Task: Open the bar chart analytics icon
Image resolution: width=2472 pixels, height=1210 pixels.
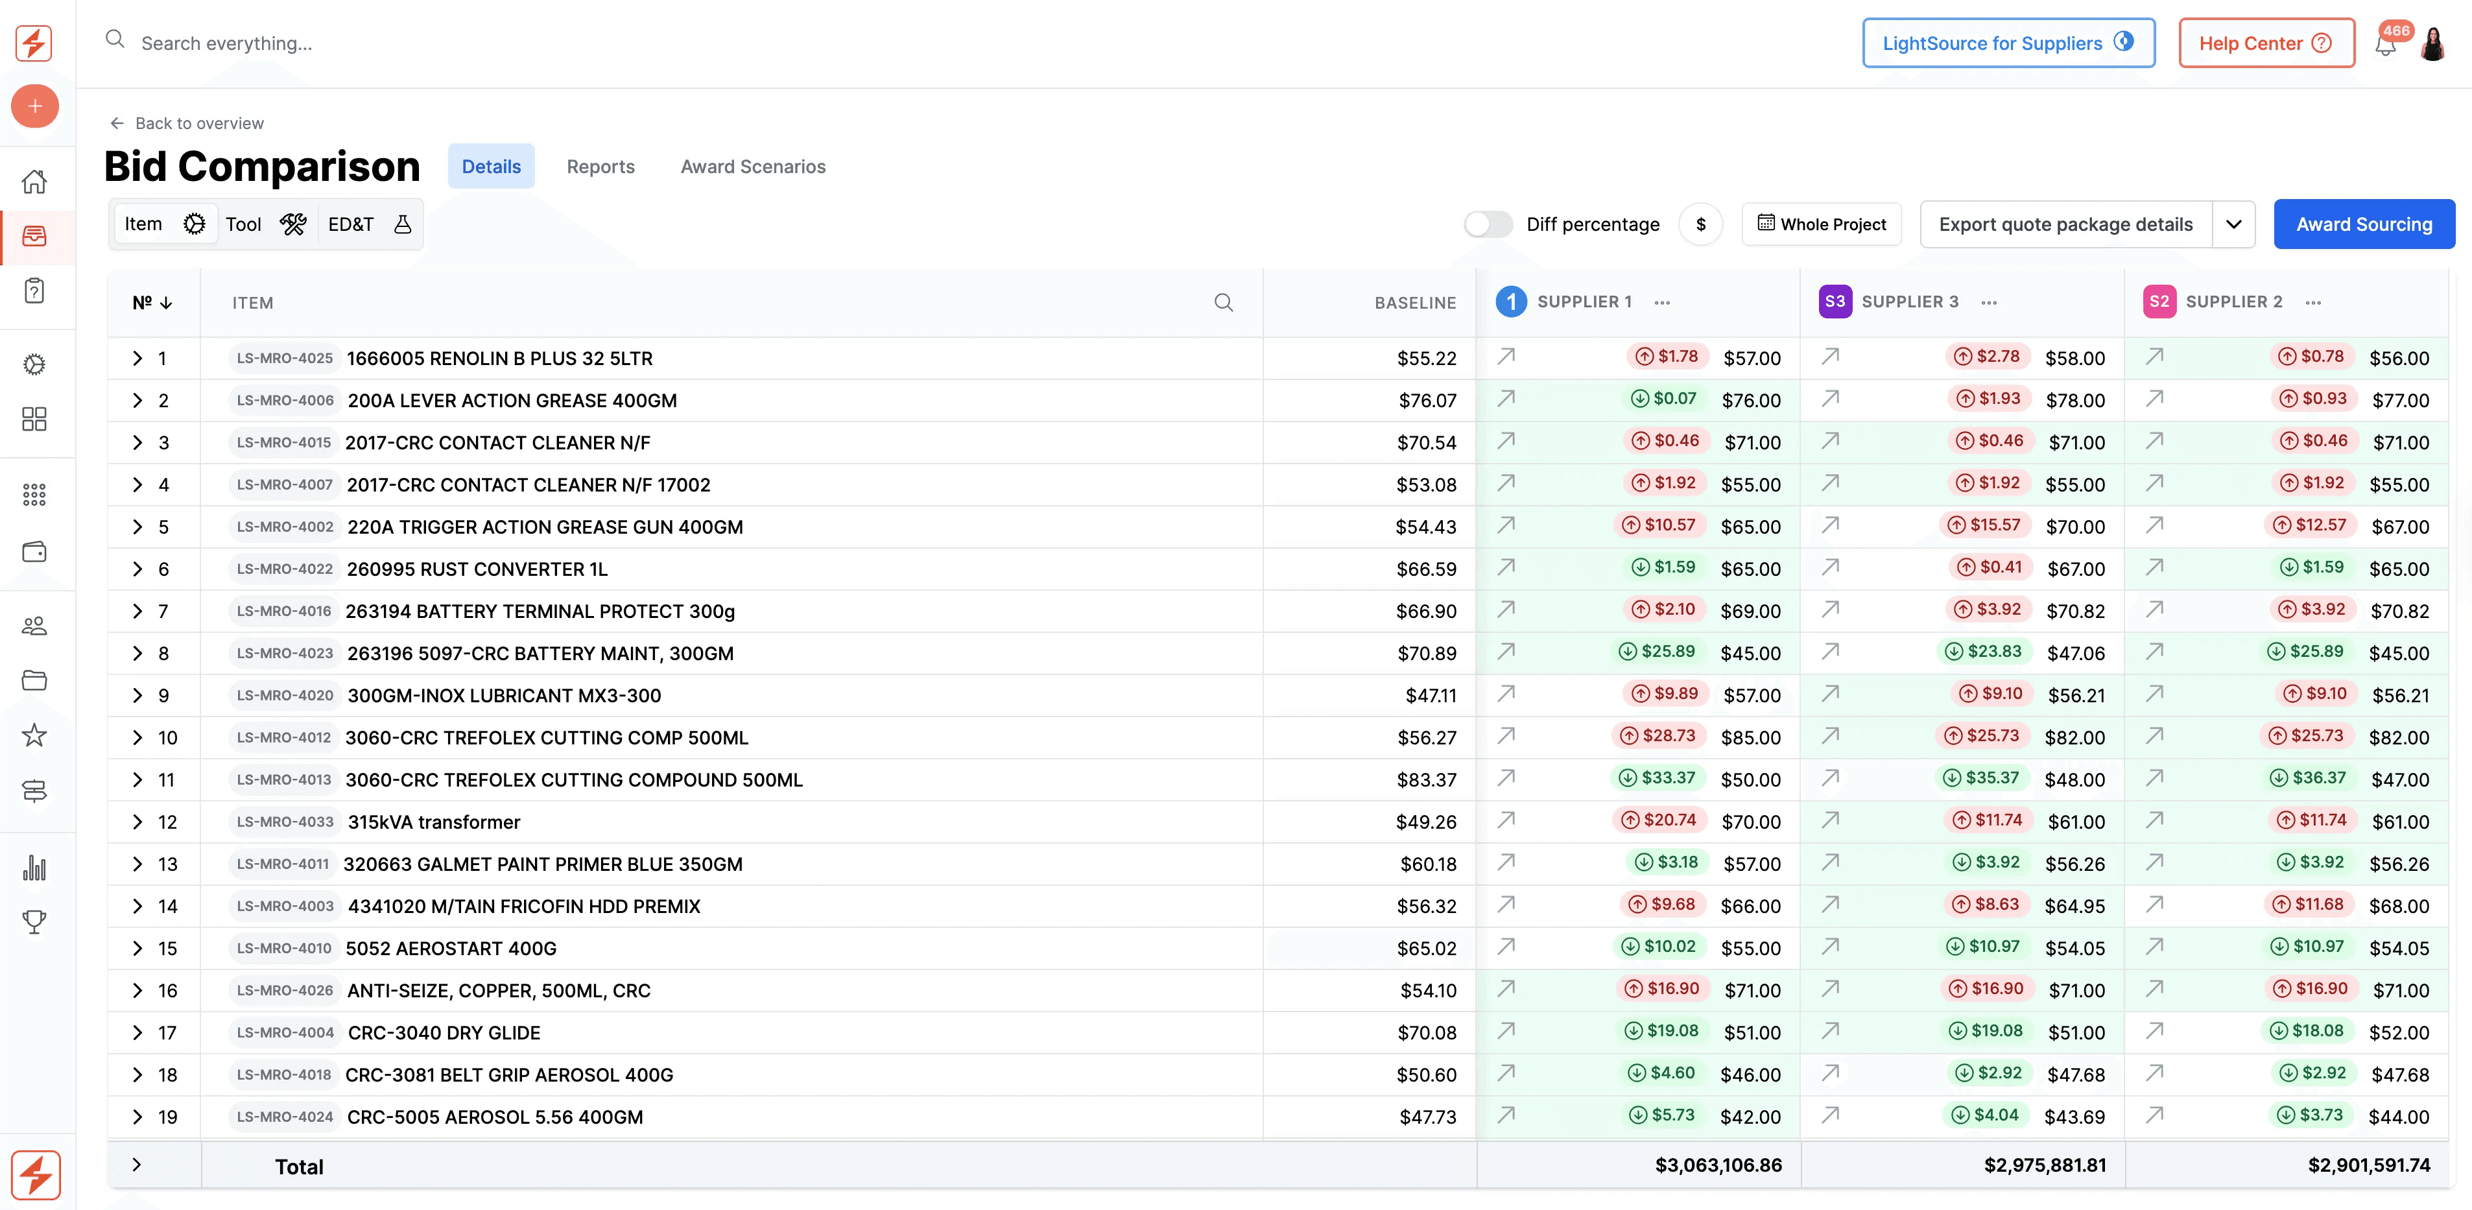Action: [34, 868]
